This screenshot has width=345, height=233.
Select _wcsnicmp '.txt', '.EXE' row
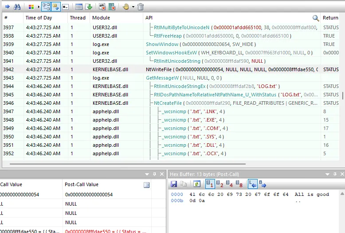[x=171, y=120]
